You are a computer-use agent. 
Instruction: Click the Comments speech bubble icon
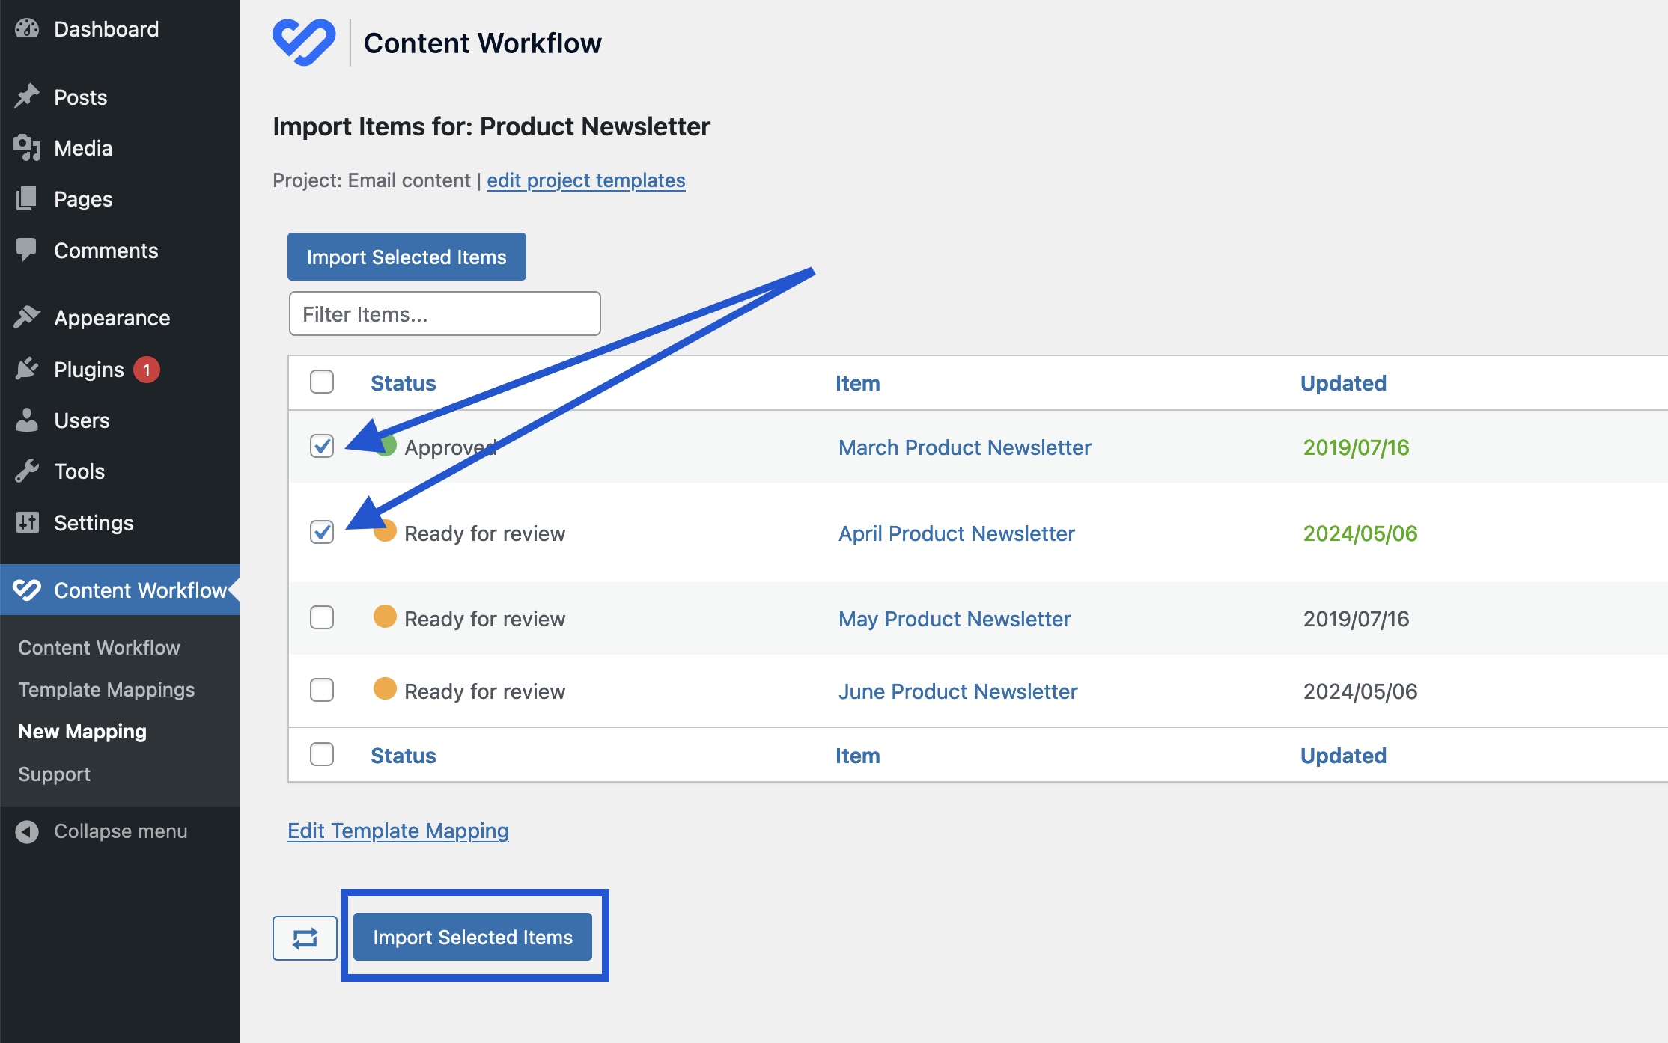[x=26, y=250]
